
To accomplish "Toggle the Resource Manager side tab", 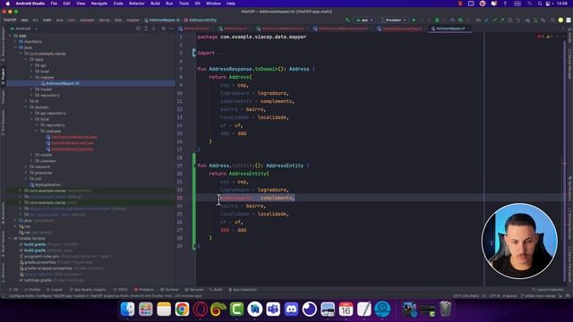I will pos(3,44).
